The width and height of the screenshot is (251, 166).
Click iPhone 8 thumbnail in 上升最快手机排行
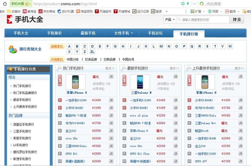[x=205, y=82]
